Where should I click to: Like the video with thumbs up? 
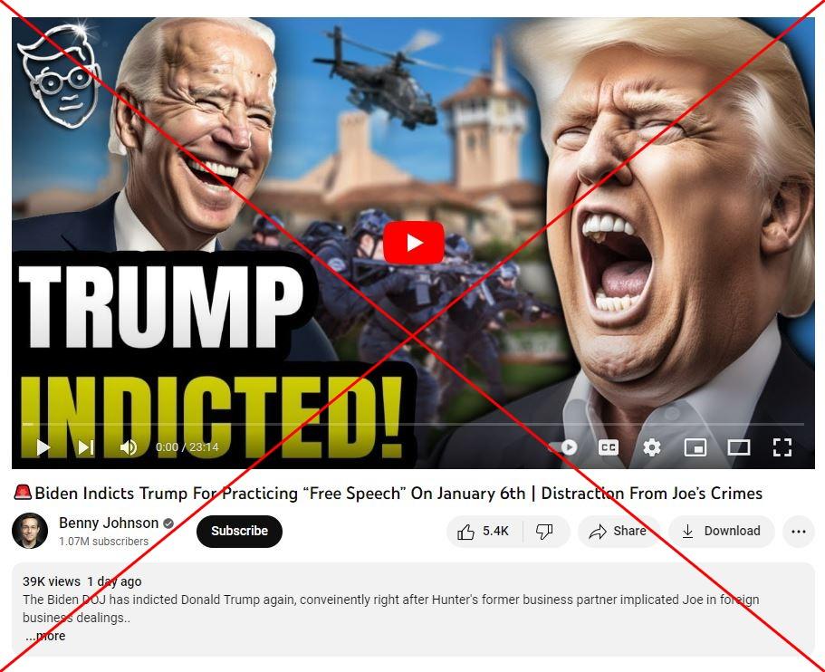tap(484, 532)
